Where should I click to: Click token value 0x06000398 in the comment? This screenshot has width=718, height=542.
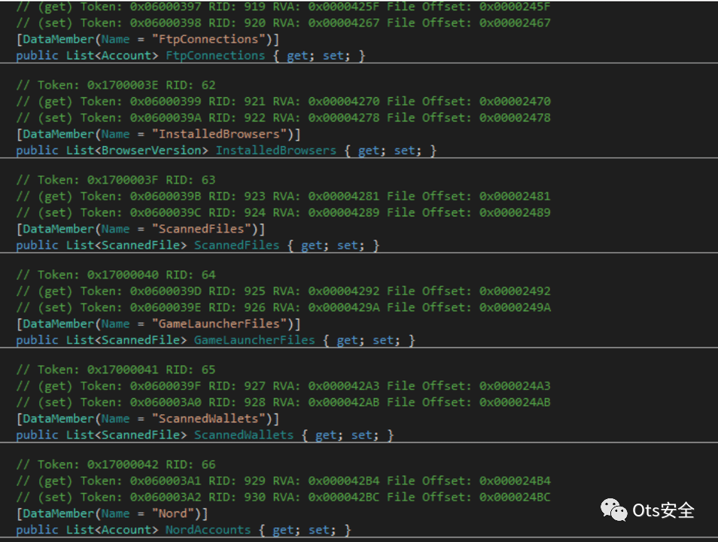pos(166,23)
